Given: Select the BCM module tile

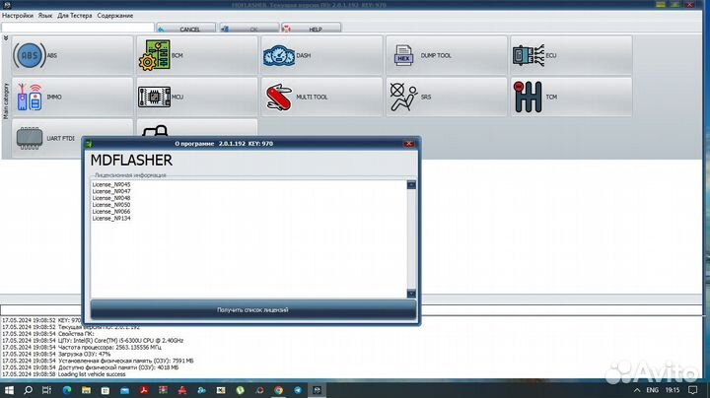Looking at the screenshot, I should coord(195,56).
